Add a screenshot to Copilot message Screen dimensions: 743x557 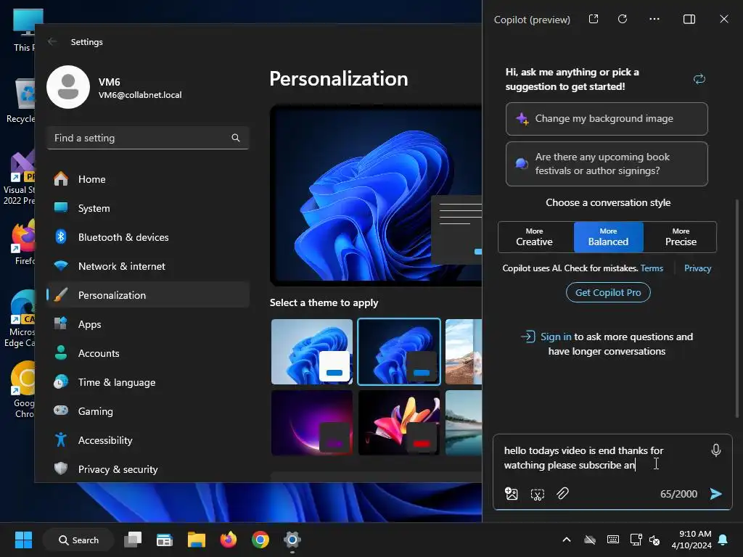point(538,494)
